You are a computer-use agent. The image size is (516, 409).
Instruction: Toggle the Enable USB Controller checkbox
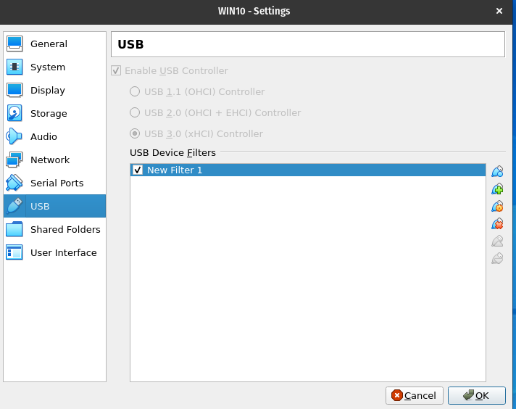116,71
